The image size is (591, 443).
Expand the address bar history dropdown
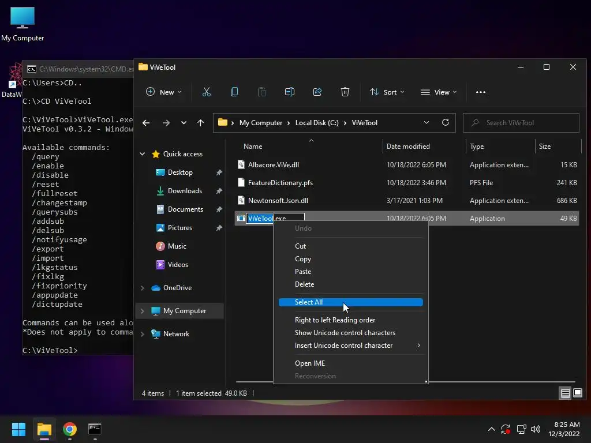427,122
